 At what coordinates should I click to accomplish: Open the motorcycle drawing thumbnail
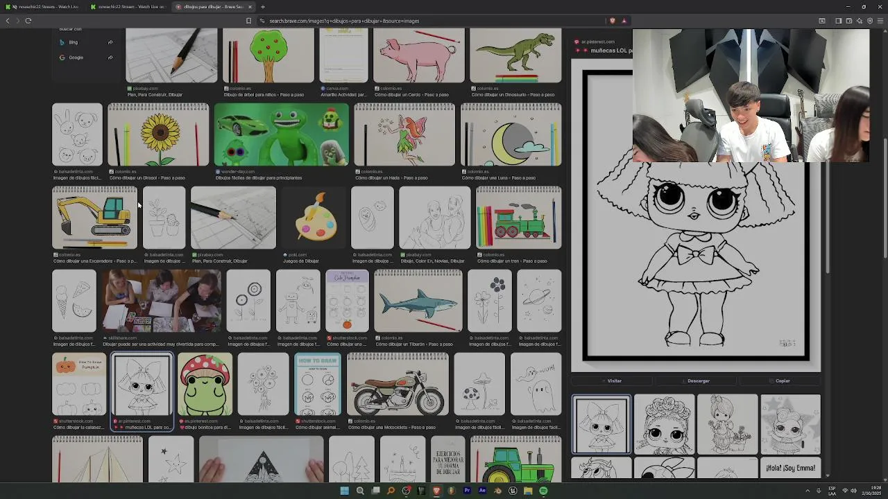pyautogui.click(x=398, y=384)
